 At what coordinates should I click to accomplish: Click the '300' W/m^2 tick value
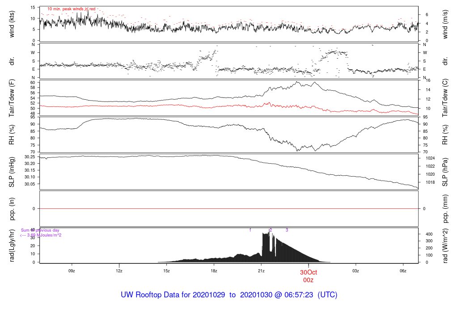[x=429, y=241]
